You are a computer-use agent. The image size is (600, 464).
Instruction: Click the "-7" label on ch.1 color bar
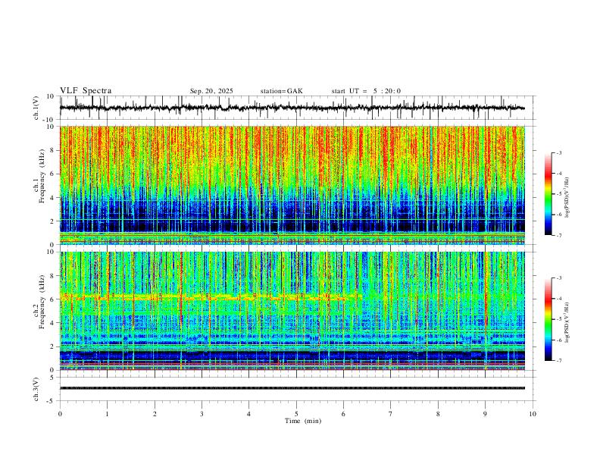558,235
